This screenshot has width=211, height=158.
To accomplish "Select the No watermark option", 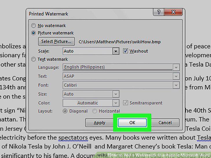I will click(33, 25).
